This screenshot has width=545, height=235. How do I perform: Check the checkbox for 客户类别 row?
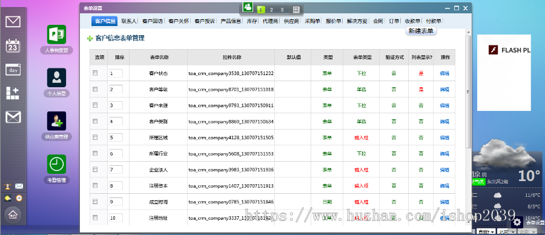[x=95, y=121]
